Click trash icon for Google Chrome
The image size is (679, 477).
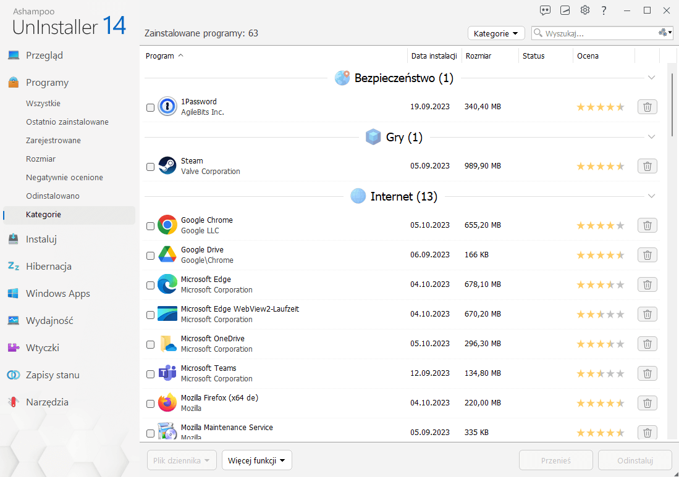point(647,225)
